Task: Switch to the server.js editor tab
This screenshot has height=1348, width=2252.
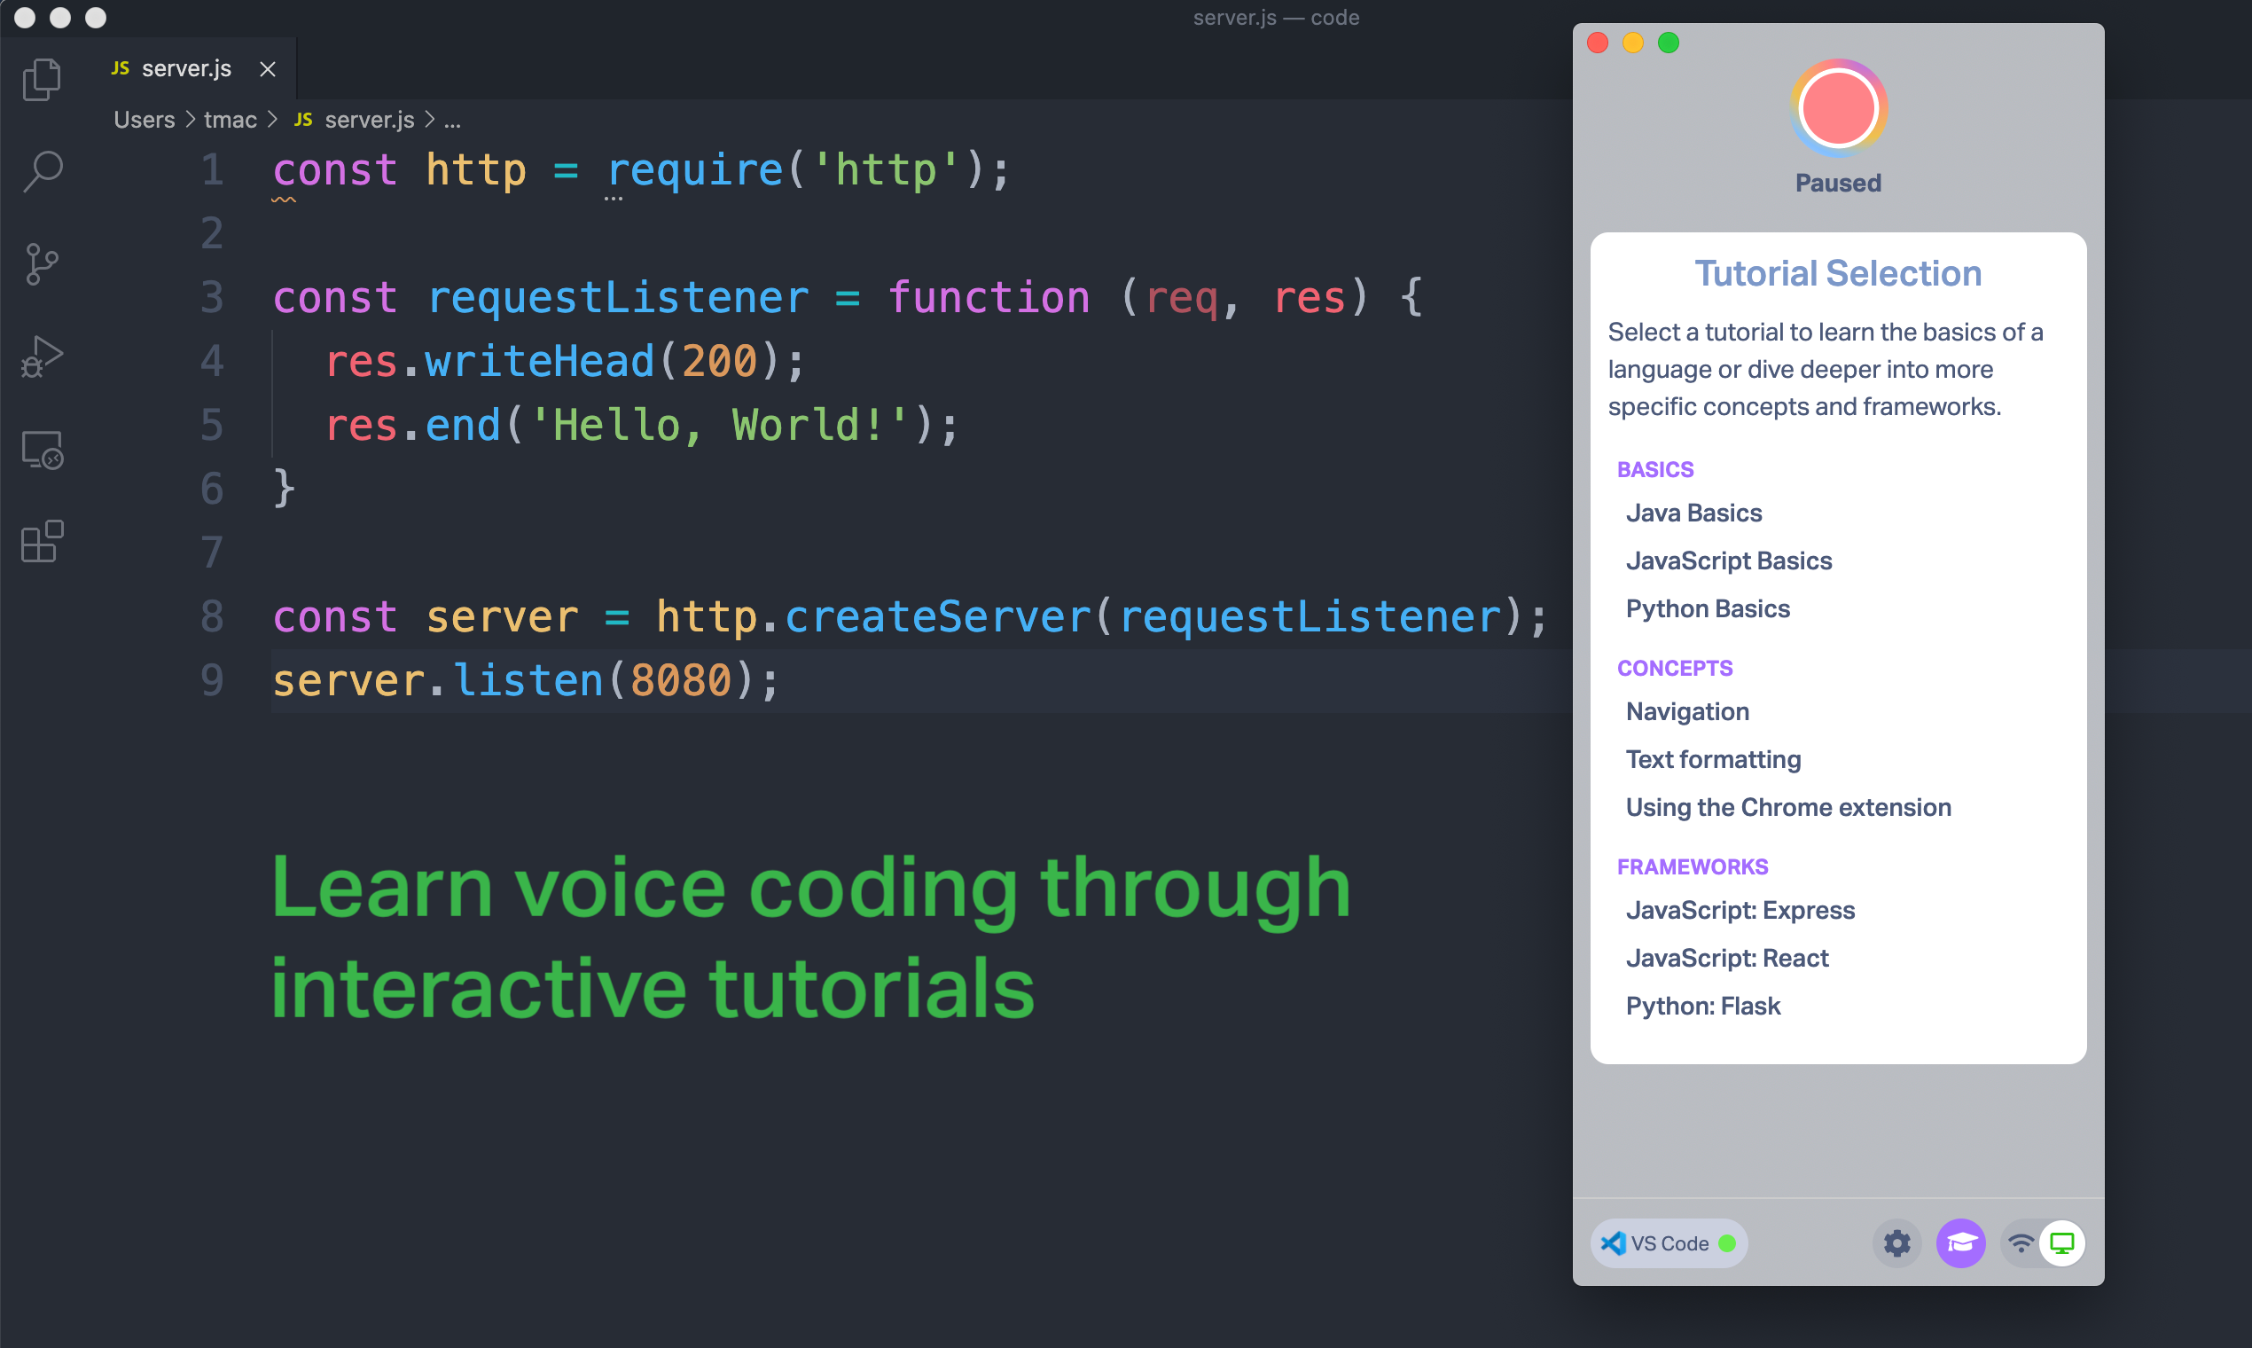Action: [185, 68]
